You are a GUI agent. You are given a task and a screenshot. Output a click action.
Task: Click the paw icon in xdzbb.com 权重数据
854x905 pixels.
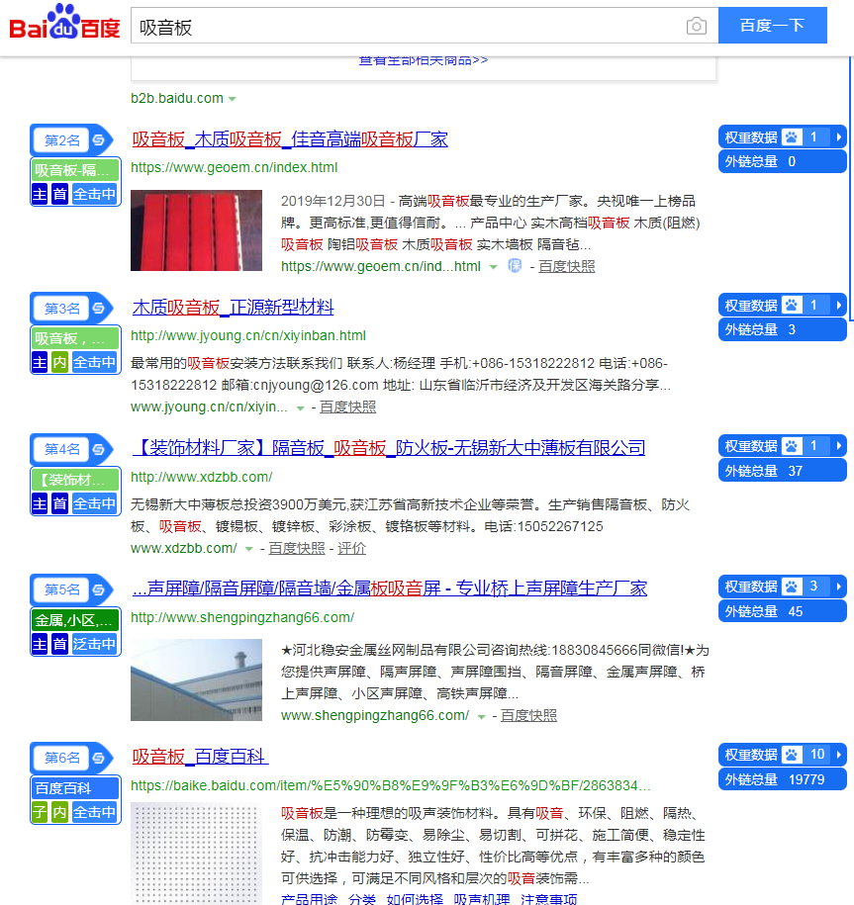792,446
